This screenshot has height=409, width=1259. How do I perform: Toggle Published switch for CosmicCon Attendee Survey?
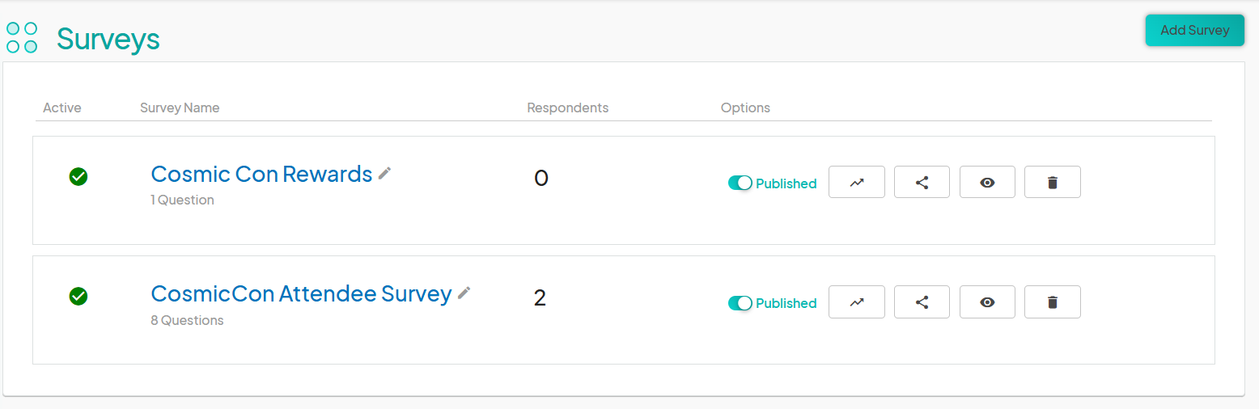point(740,303)
